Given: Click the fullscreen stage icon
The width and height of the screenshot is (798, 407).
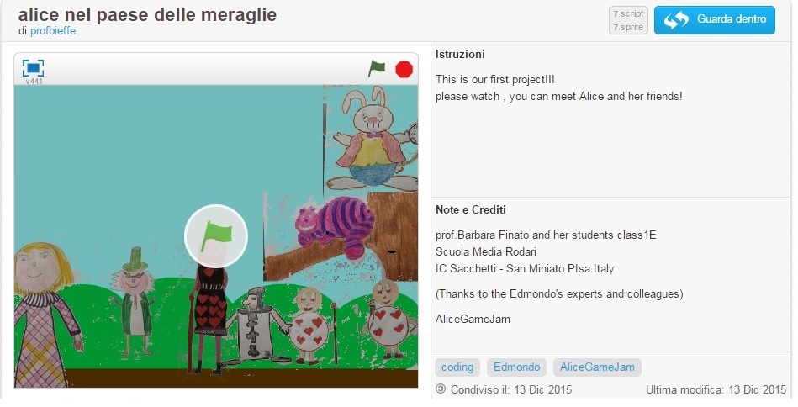Looking at the screenshot, I should pyautogui.click(x=33, y=68).
